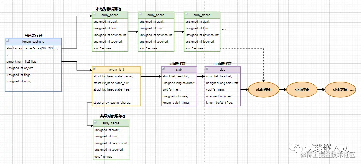Select row 'unsigned int objsize;'
Image resolution: width=361 pixels, height=164 pixels.
pos(33,68)
